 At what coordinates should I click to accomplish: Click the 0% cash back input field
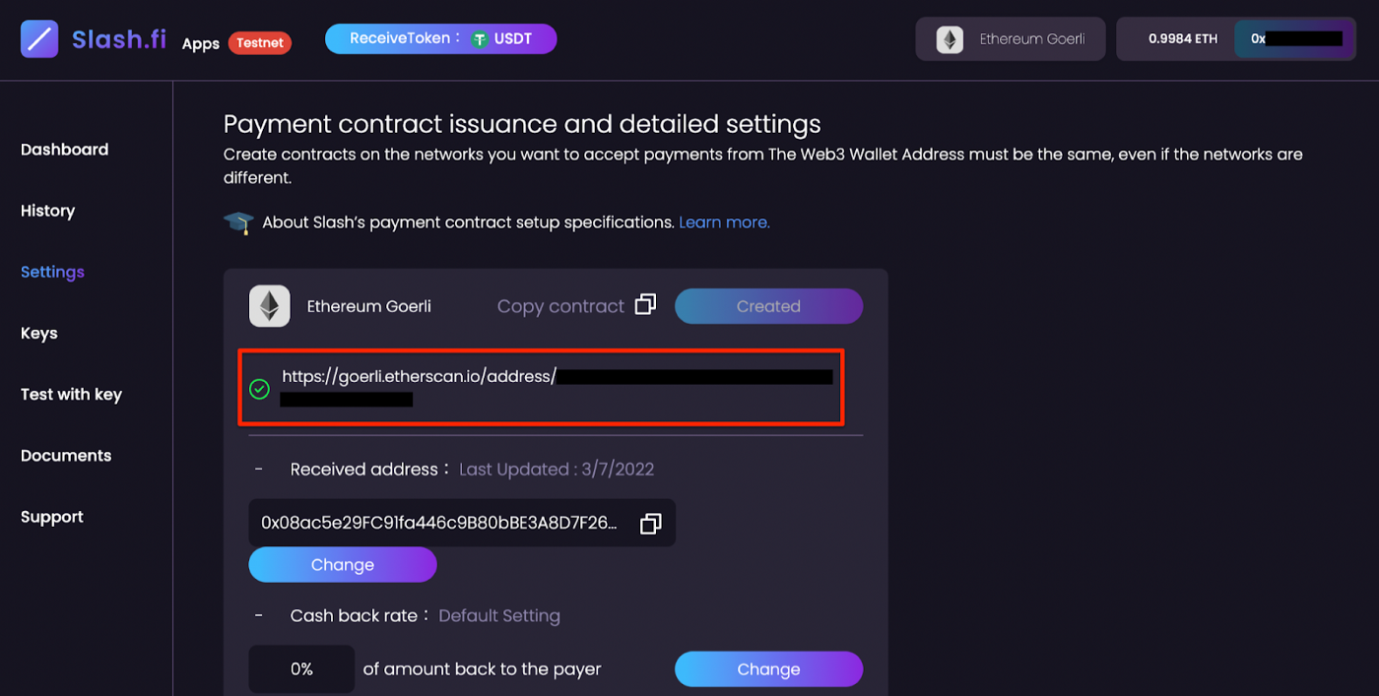(301, 668)
